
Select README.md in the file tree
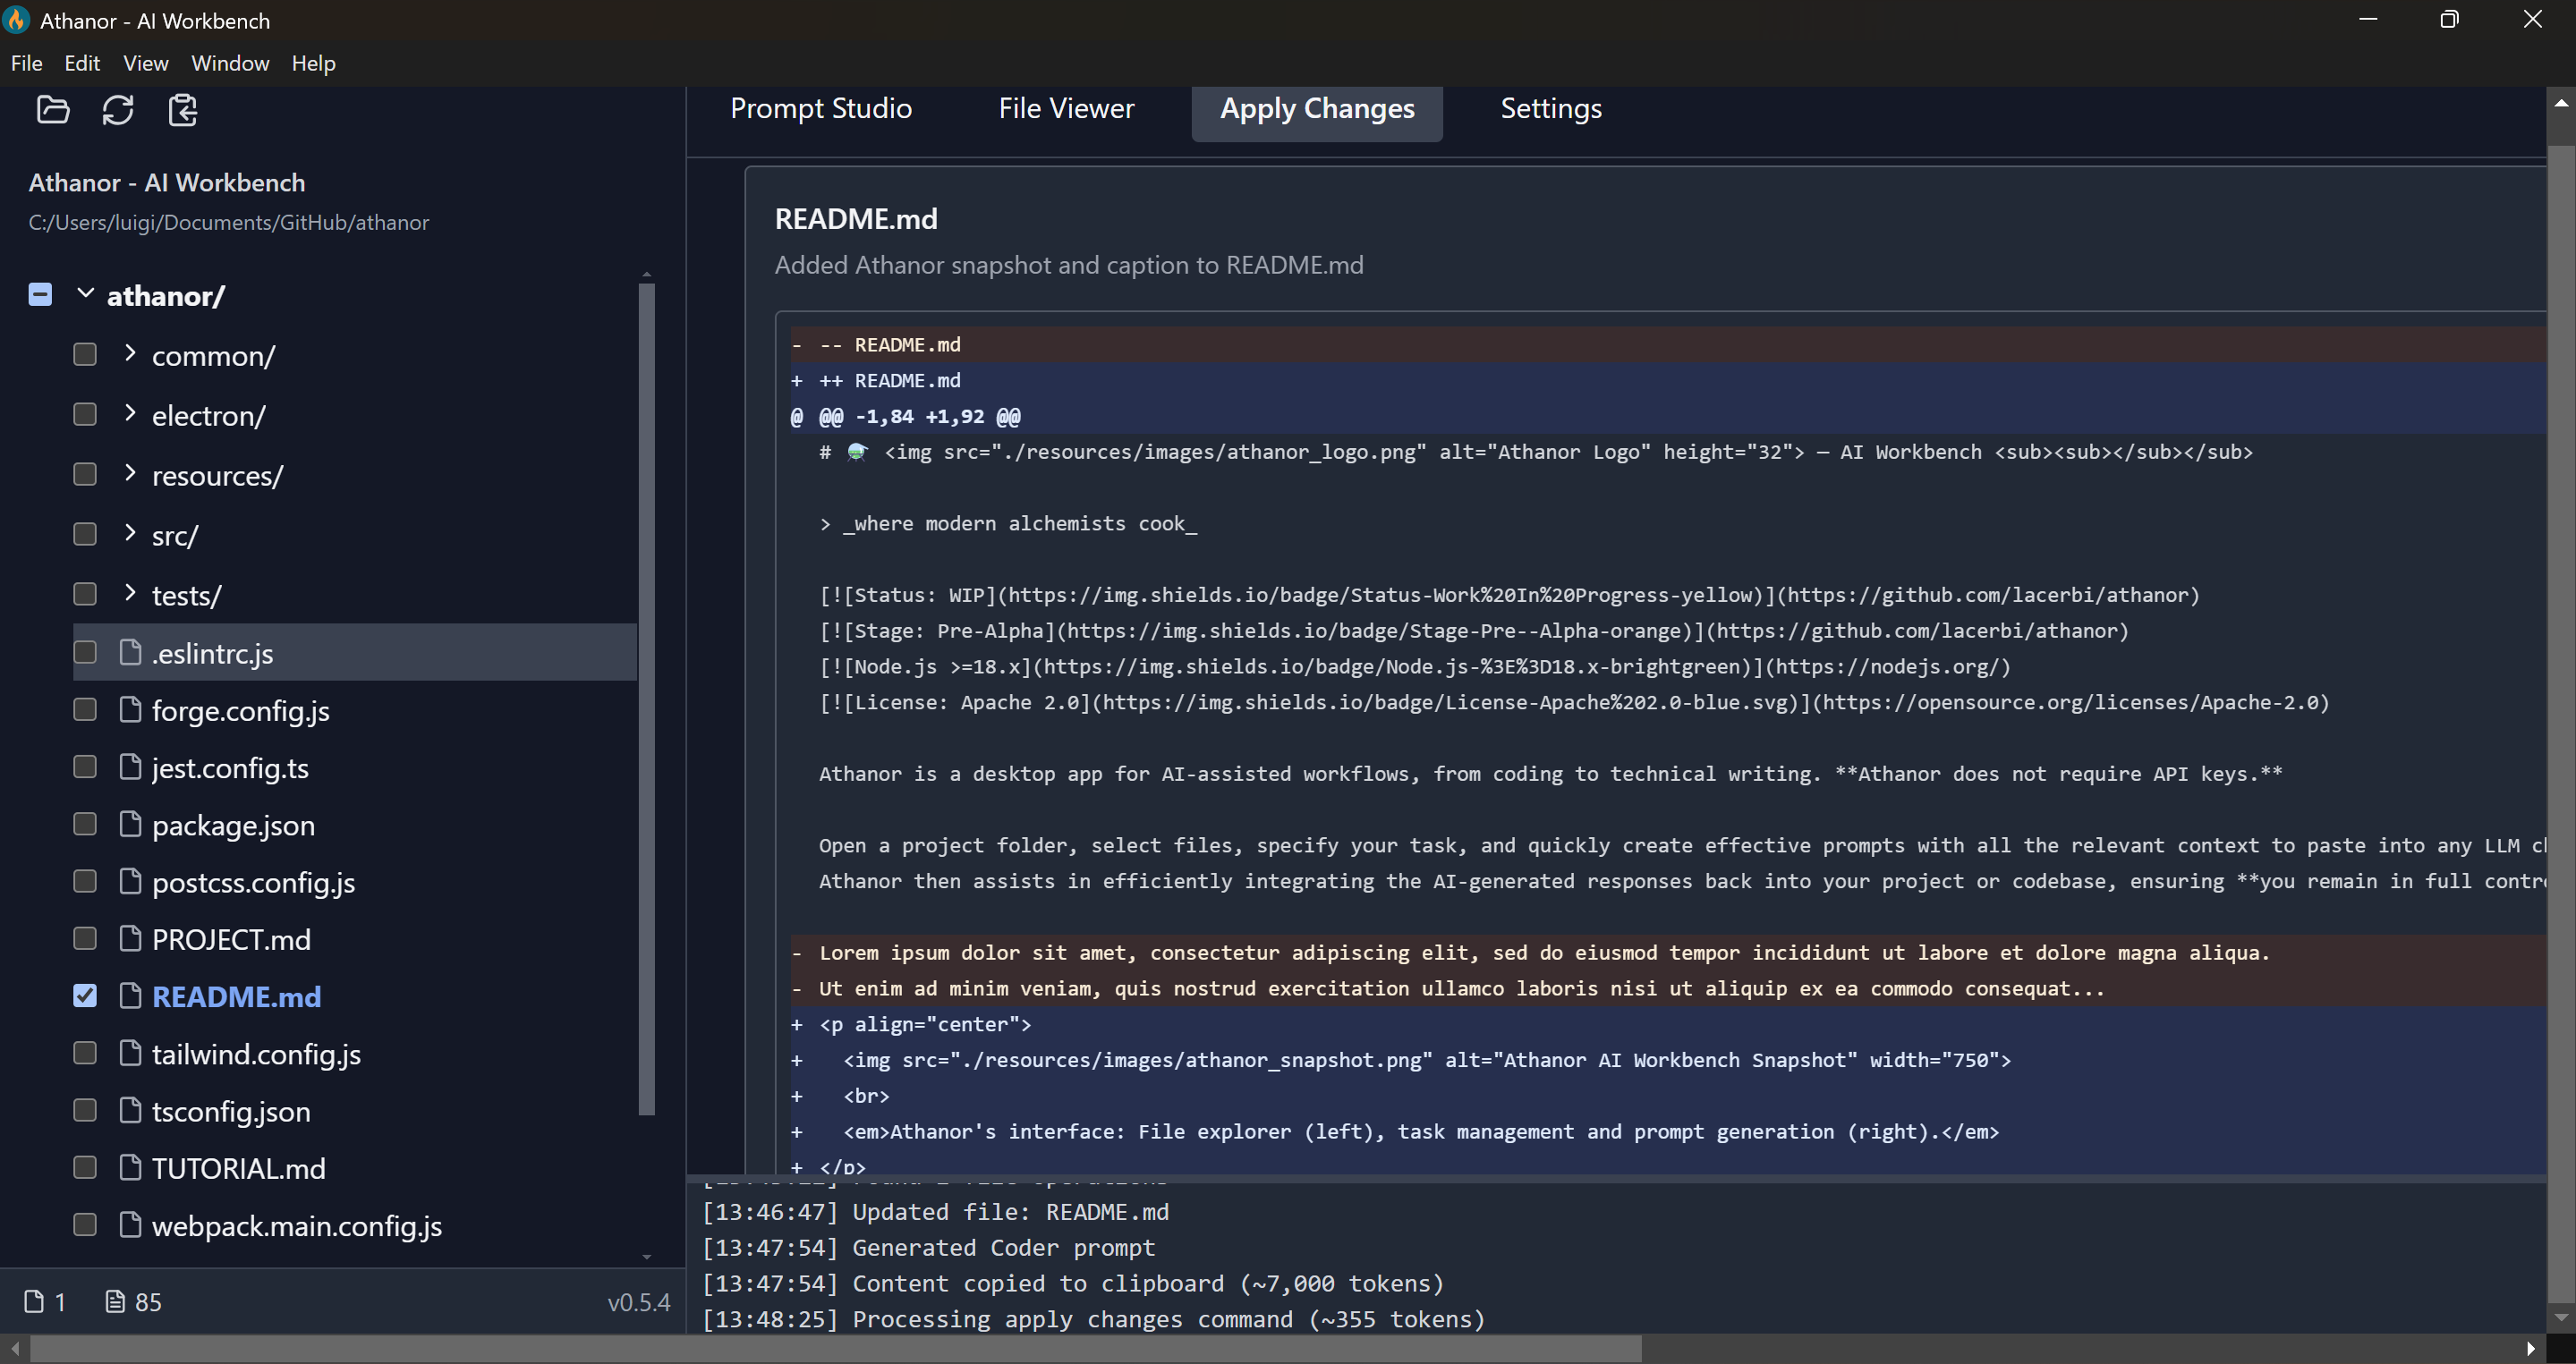click(236, 996)
